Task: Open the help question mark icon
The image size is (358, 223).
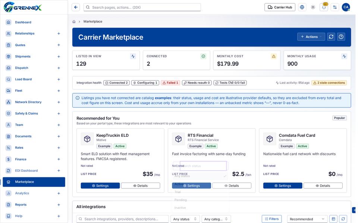Action: coord(341,37)
